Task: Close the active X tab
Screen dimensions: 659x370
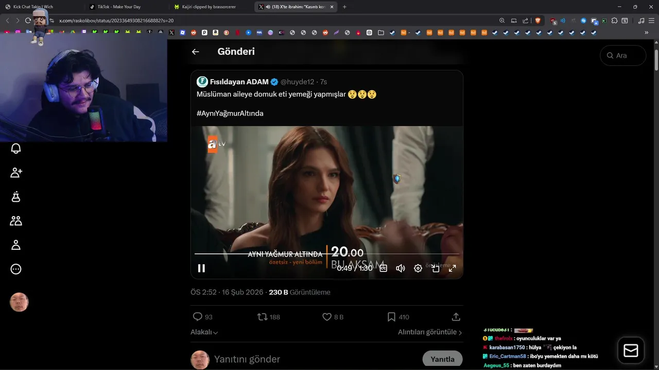Action: coord(332,7)
